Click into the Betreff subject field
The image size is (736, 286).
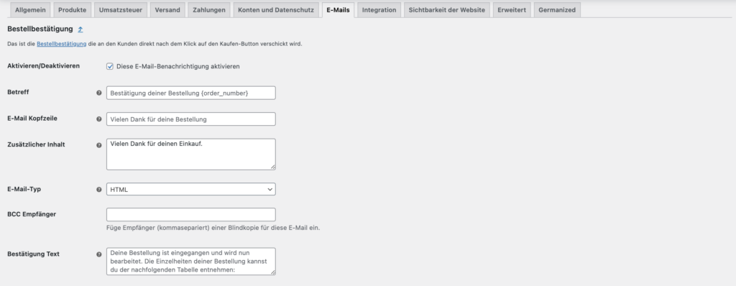click(191, 93)
